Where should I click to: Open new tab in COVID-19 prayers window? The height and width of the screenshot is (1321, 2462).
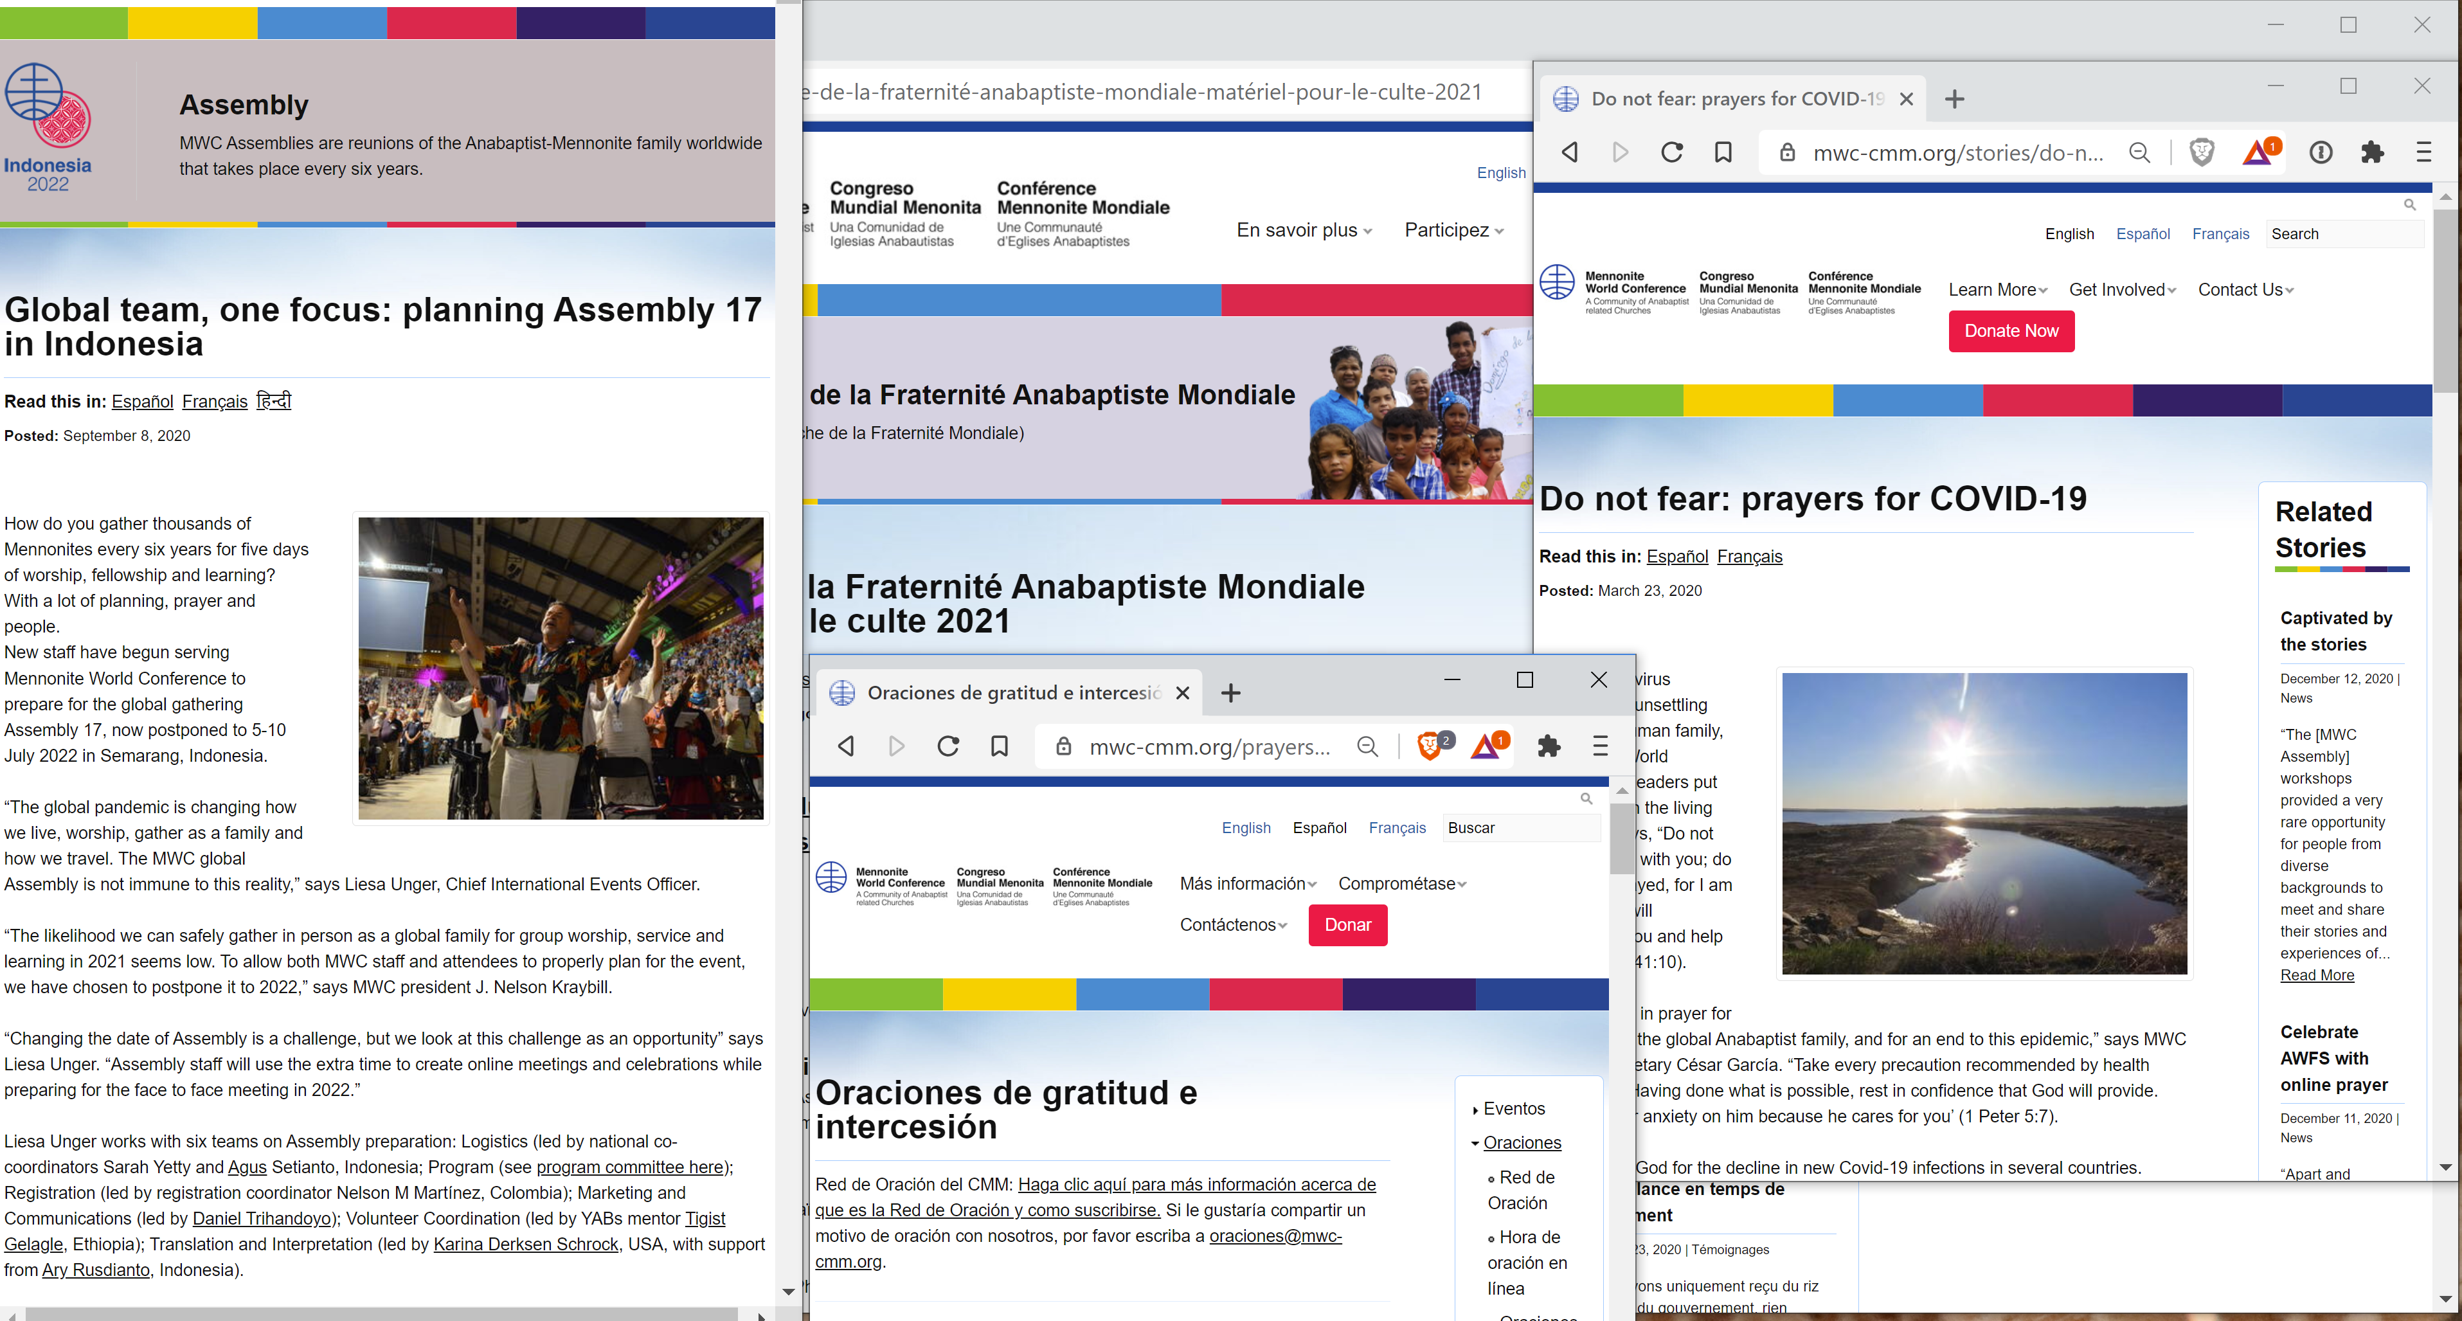(x=1955, y=100)
